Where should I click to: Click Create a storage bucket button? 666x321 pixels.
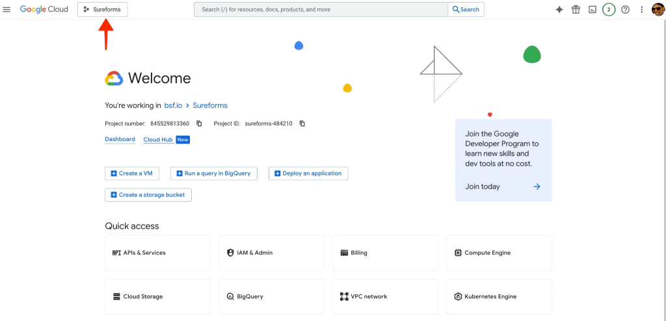click(148, 195)
